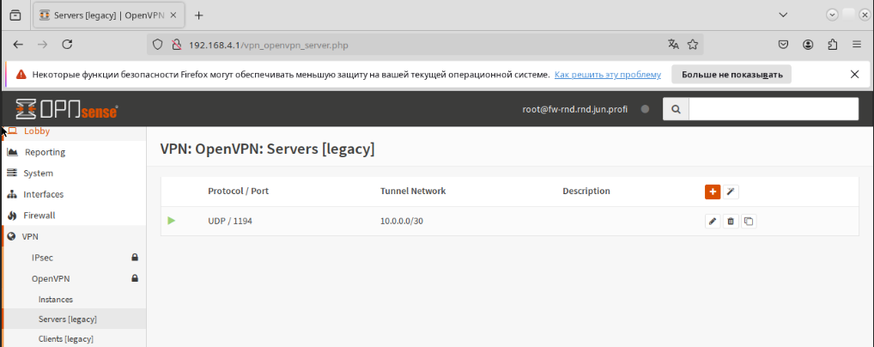Click the orange add server plus button

[712, 192]
